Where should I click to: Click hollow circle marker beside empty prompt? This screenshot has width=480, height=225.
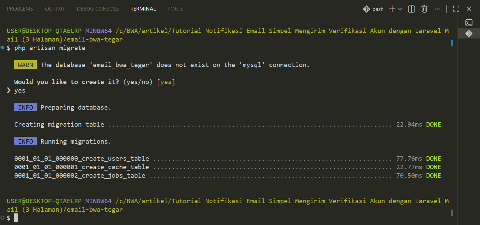pos(3,218)
